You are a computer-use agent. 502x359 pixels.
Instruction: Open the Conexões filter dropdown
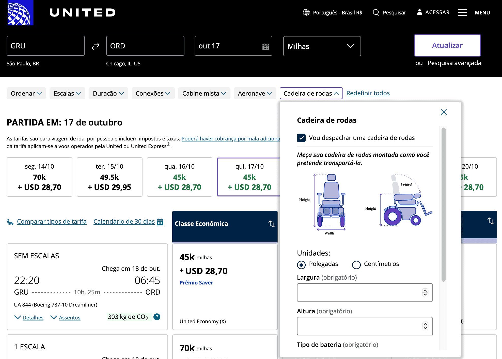153,93
